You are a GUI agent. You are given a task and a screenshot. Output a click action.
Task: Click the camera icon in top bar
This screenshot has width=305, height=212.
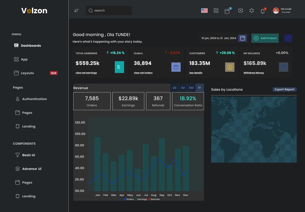point(240,11)
